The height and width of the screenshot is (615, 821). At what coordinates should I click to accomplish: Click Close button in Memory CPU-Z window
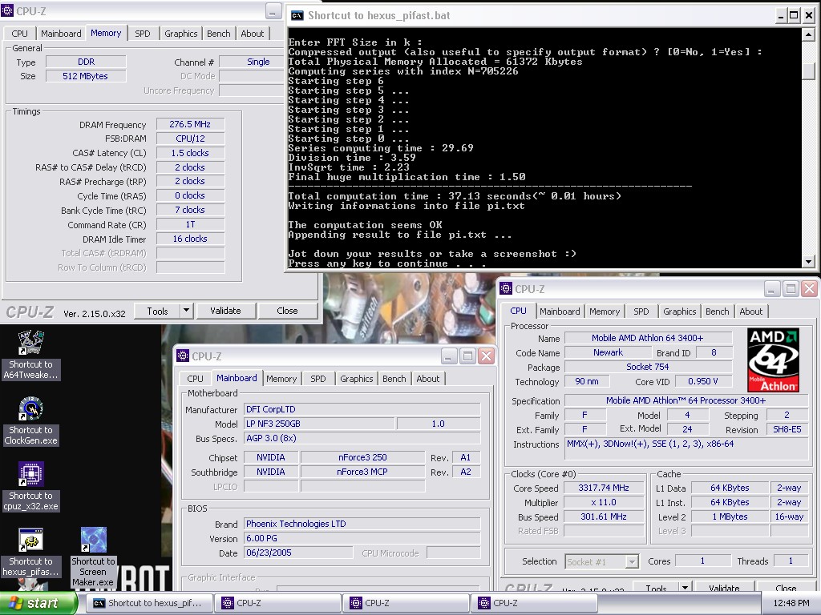(x=288, y=312)
